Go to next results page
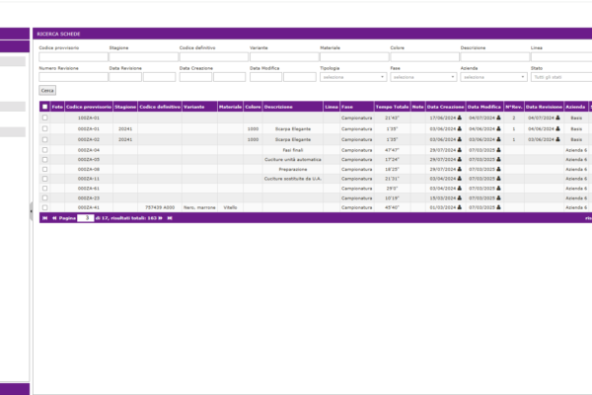The image size is (592, 395). click(x=158, y=218)
